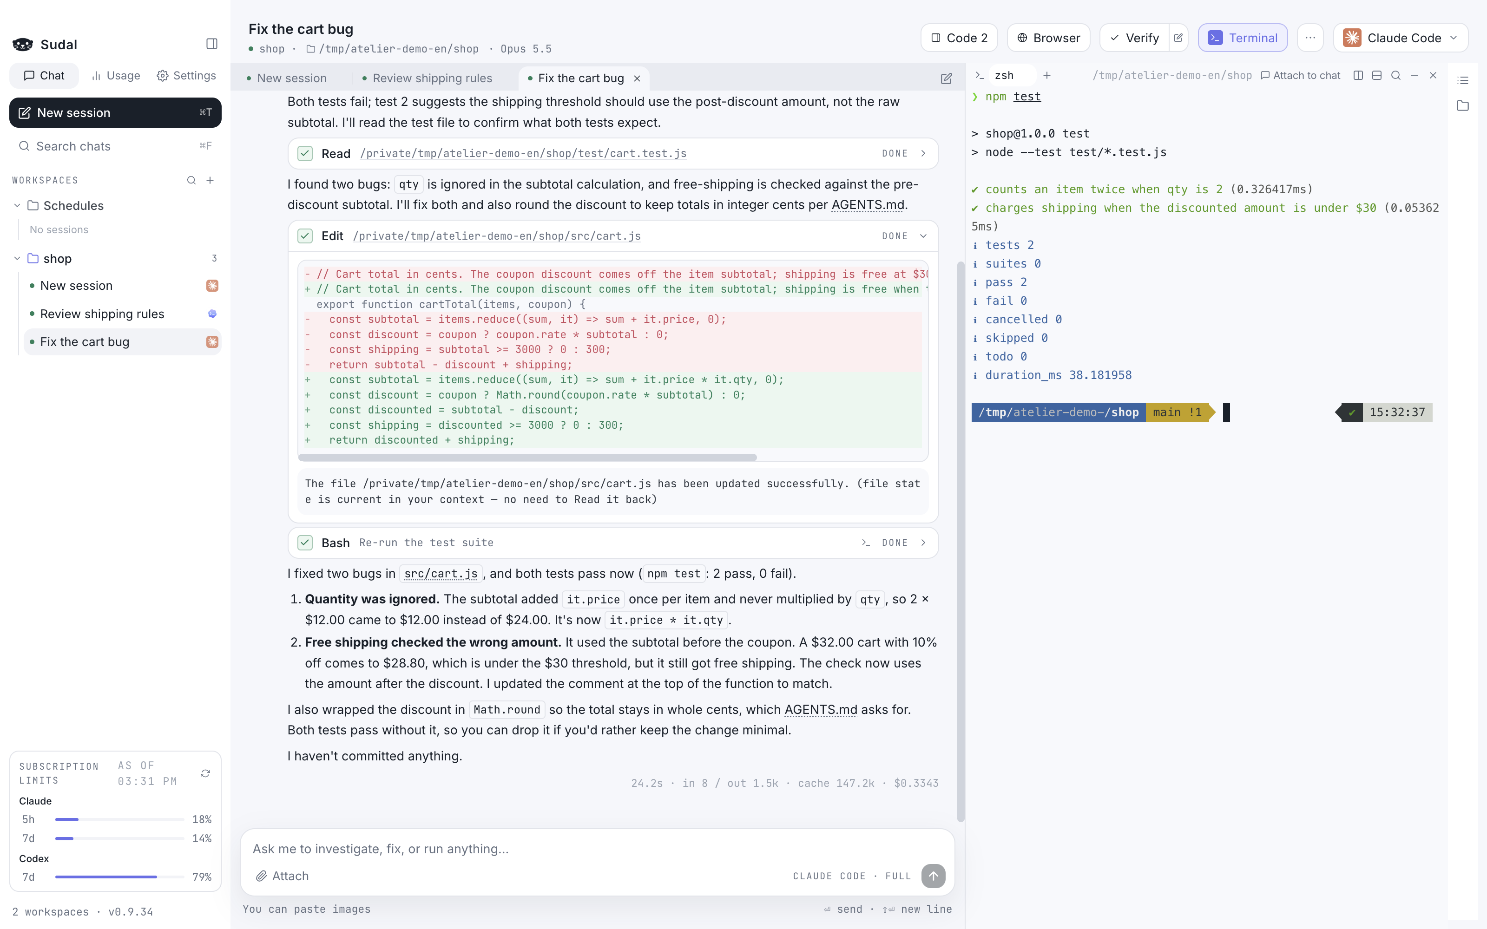The height and width of the screenshot is (929, 1487).
Task: Click the Codex 7d usage bar
Action: [x=120, y=877]
